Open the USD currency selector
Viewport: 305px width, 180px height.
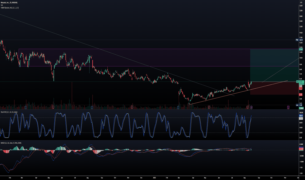click(301, 2)
